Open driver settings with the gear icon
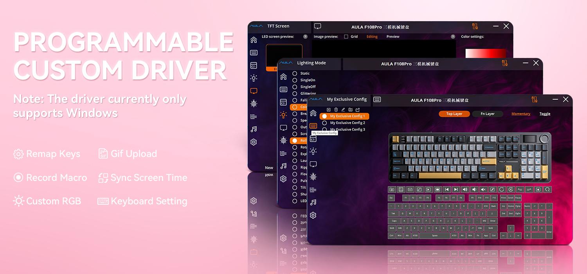Viewport: 587px width, 274px height. pos(313,215)
